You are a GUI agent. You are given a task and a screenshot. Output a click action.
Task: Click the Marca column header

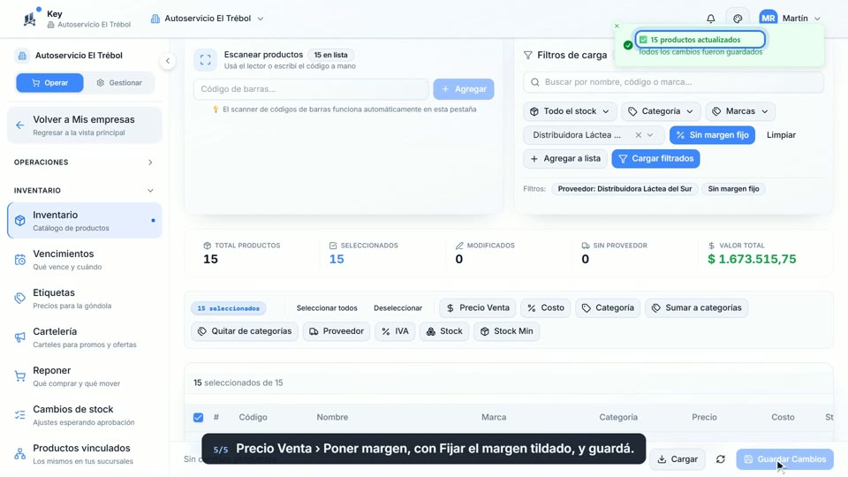[494, 418]
